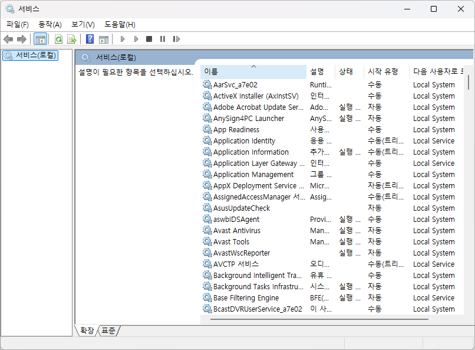The width and height of the screenshot is (475, 350).
Task: Click the gear icon next to AsusUpdateCheck
Action: click(207, 208)
